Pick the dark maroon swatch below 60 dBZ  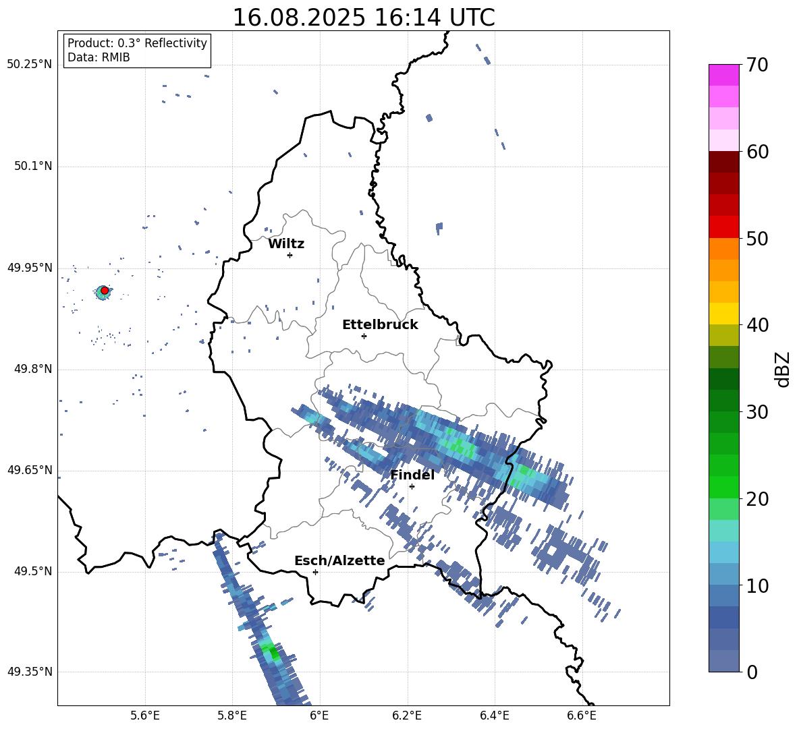pyautogui.click(x=723, y=162)
